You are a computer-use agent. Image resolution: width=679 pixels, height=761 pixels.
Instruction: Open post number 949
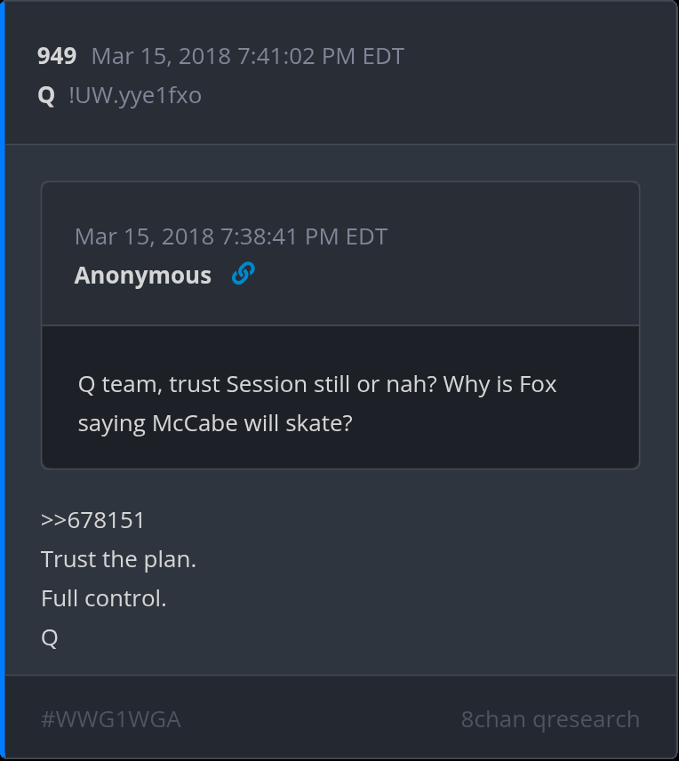(x=57, y=56)
